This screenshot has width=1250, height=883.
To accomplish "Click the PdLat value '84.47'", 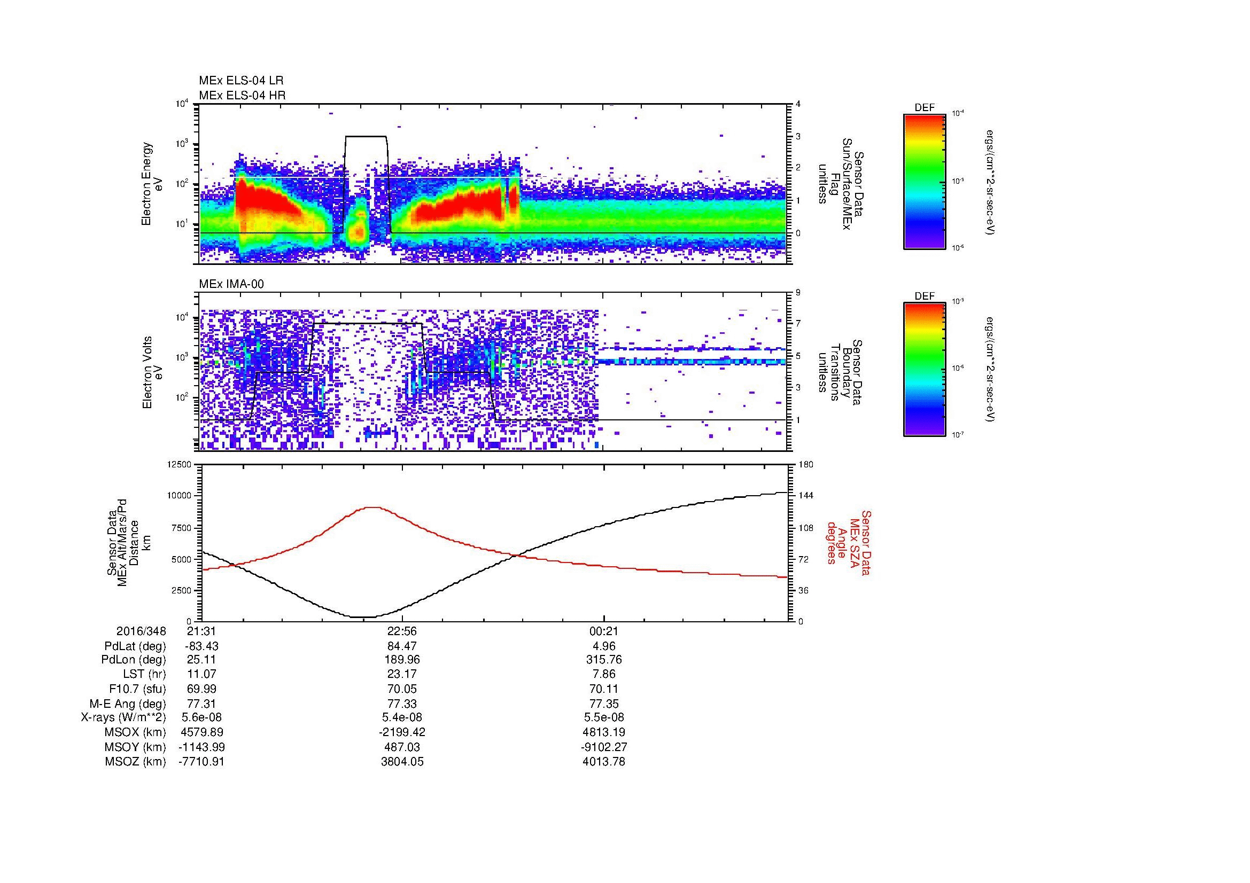I will (x=402, y=646).
